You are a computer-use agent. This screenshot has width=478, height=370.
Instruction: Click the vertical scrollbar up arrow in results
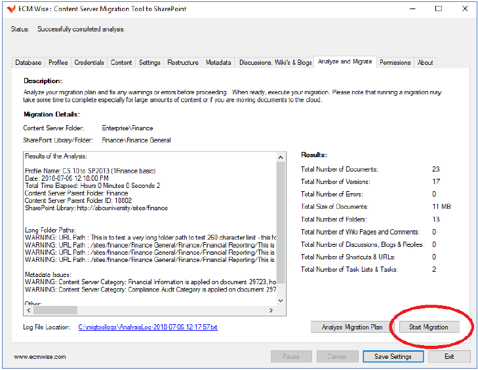281,156
